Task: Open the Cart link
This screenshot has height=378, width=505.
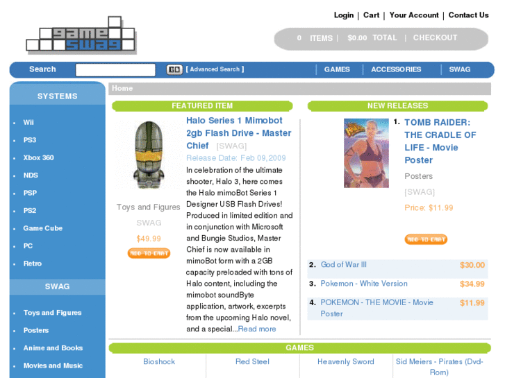Action: [x=371, y=15]
